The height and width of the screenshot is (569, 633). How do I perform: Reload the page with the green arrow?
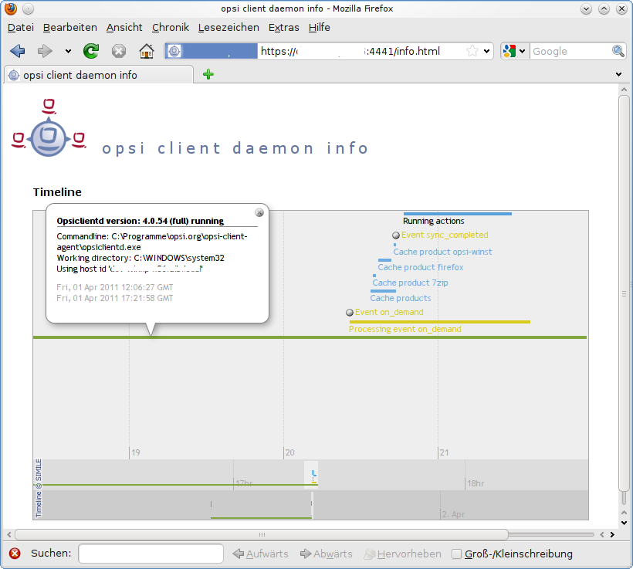coord(91,51)
